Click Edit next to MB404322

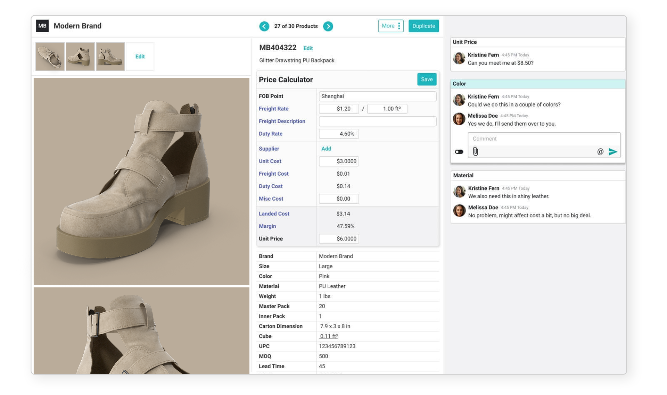pyautogui.click(x=308, y=48)
